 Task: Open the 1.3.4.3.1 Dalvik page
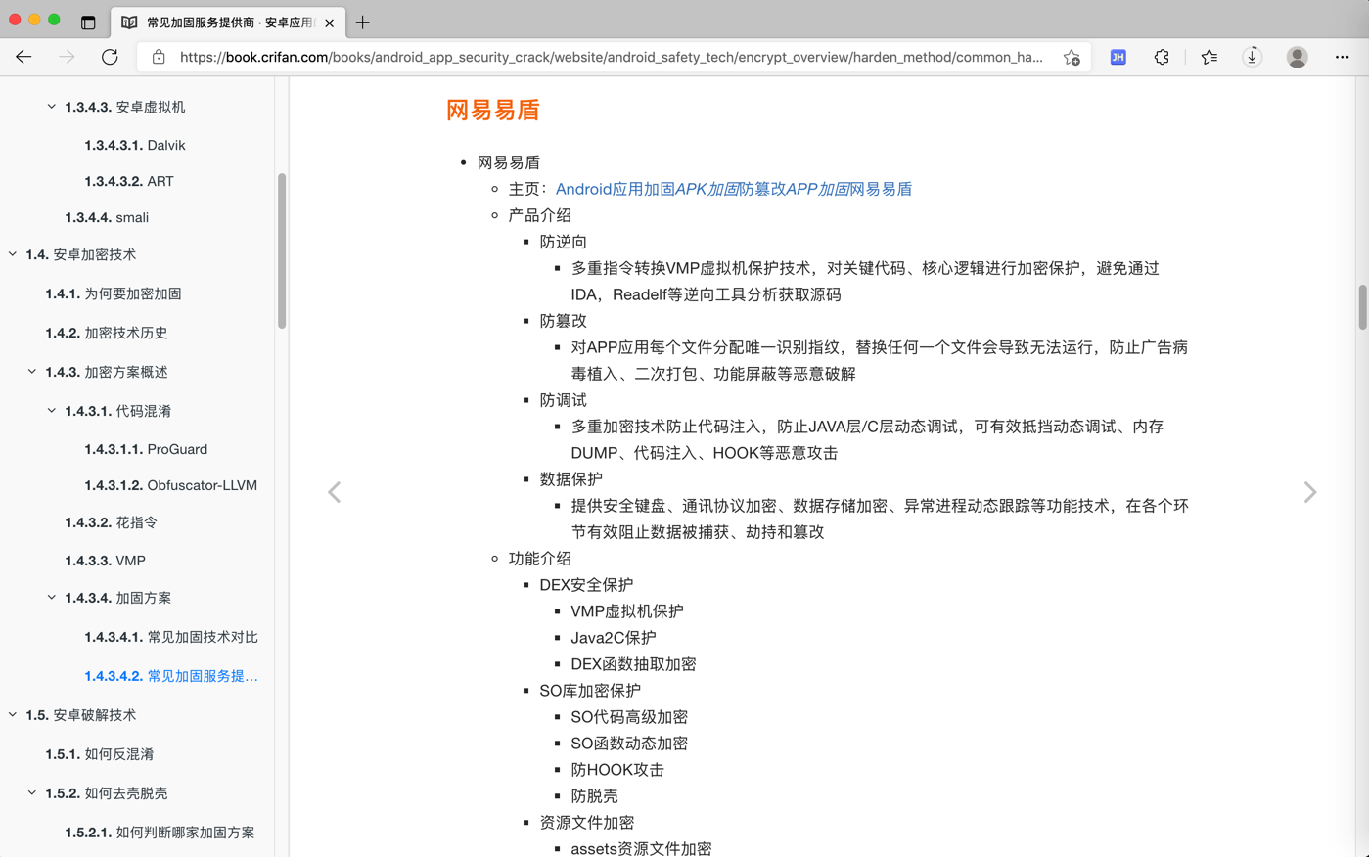135,145
